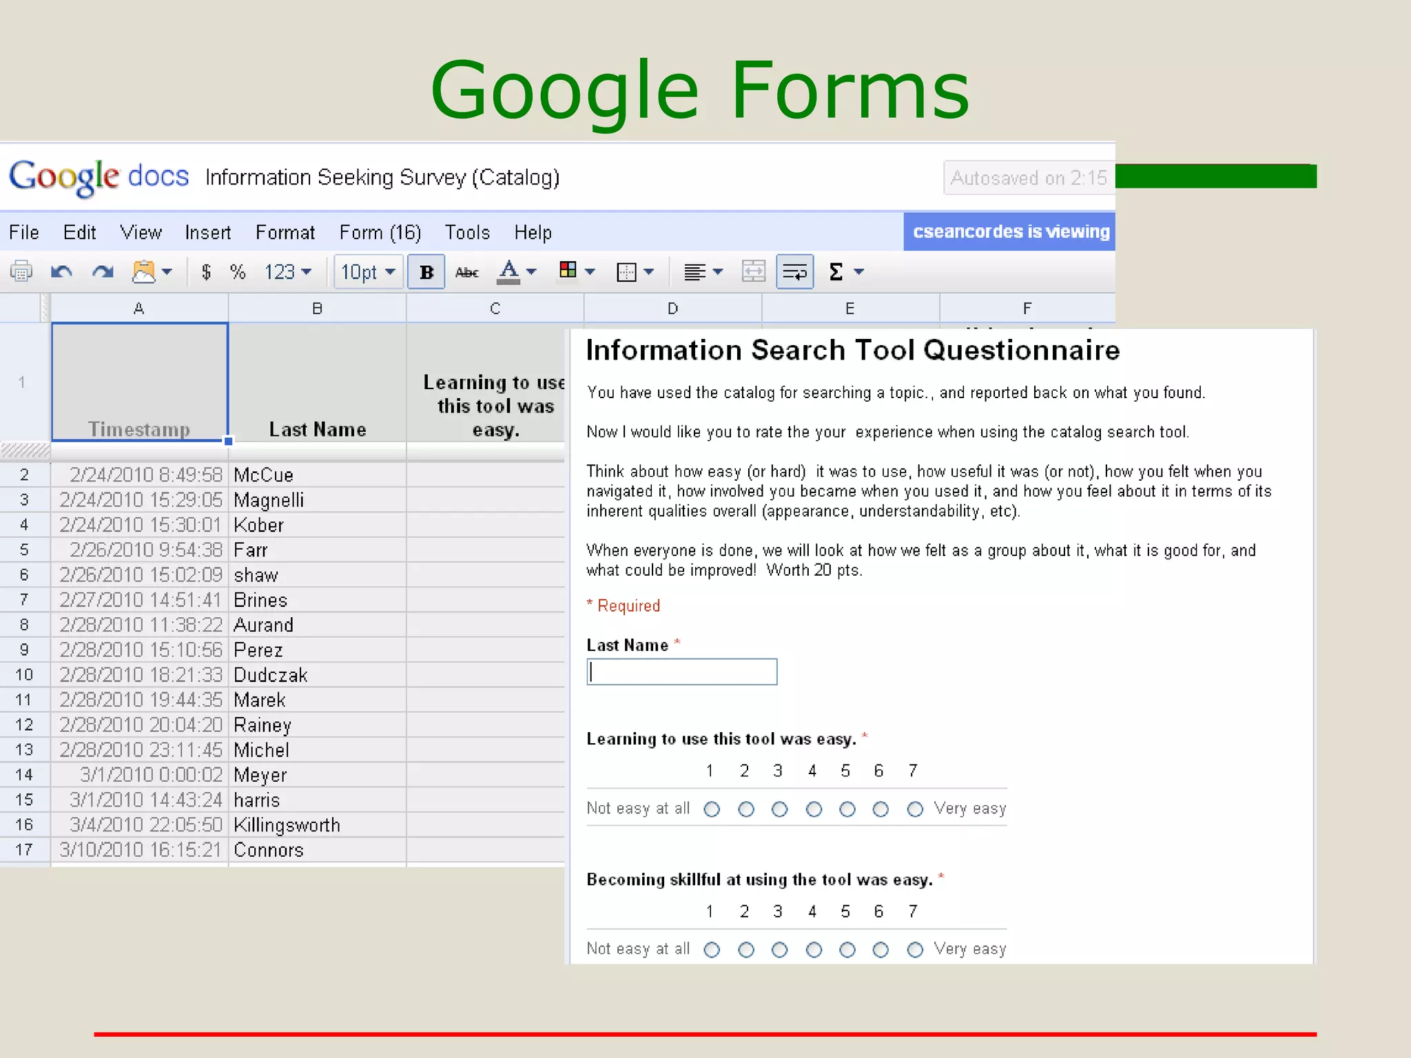Click the Last Name text input field

682,672
